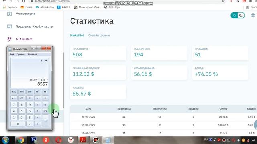Click calculator percent button
257x144 pixels.
(x=45, y=105)
